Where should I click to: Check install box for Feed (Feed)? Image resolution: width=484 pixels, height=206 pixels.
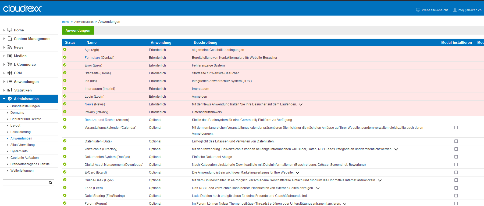(456, 188)
